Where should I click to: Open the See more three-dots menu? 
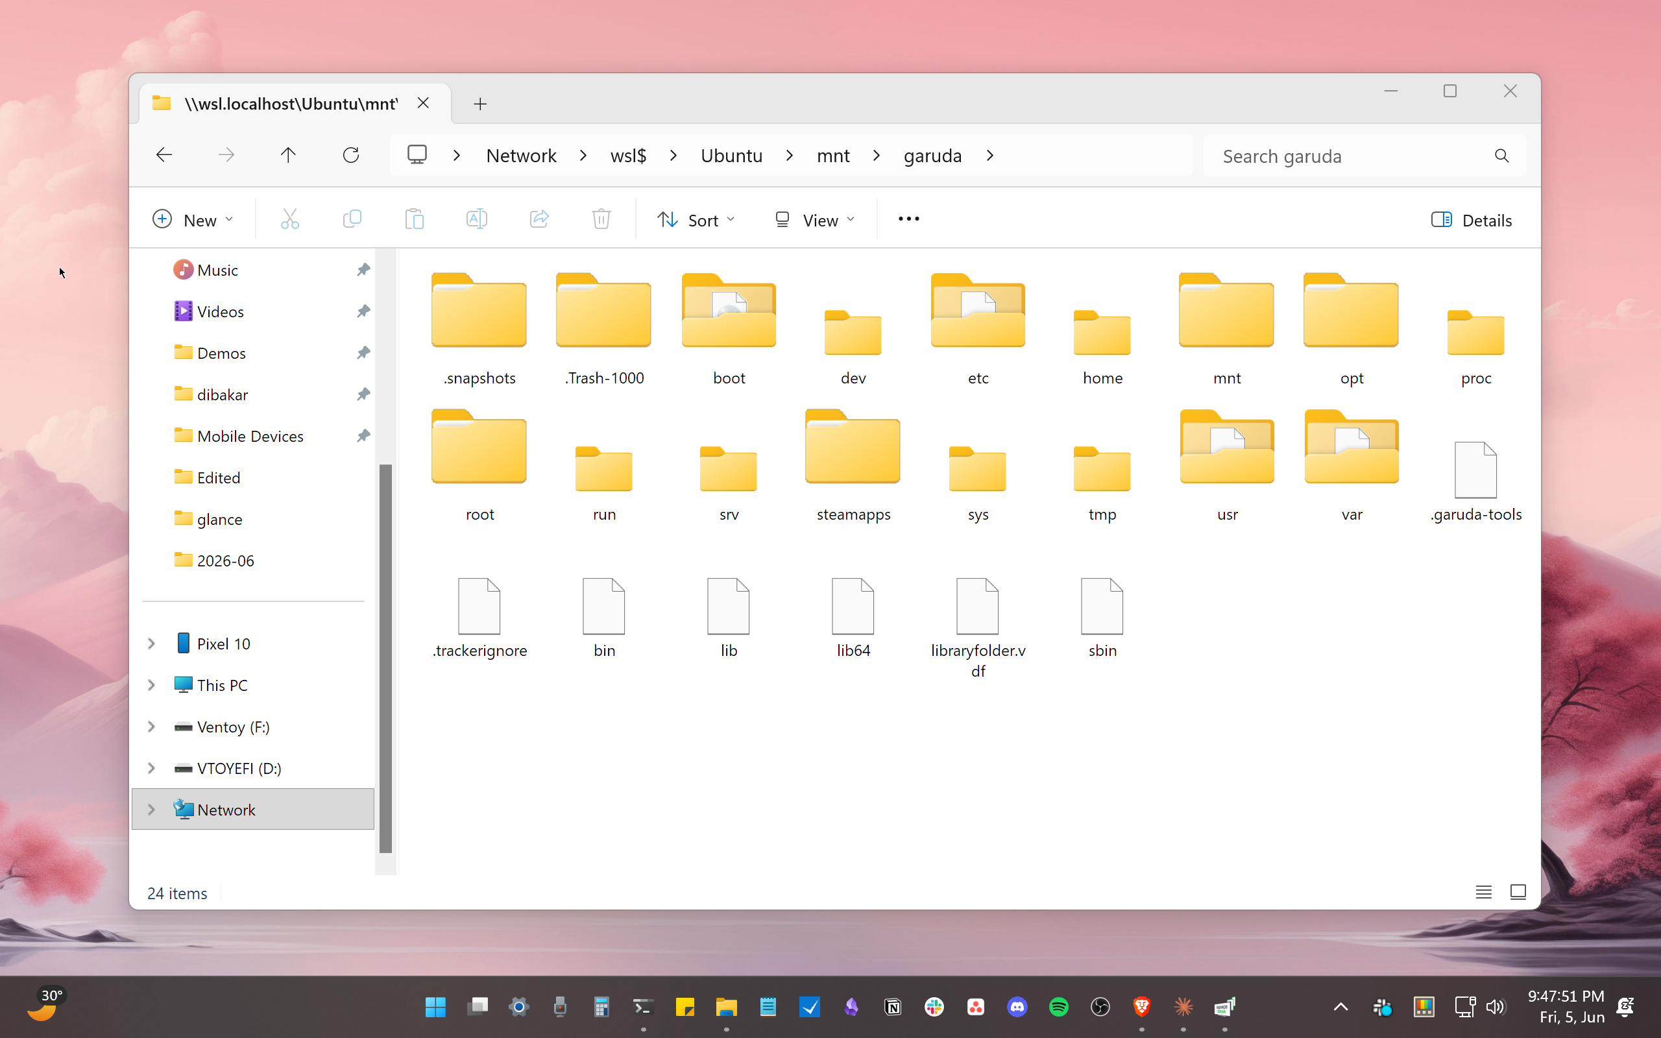(x=909, y=220)
